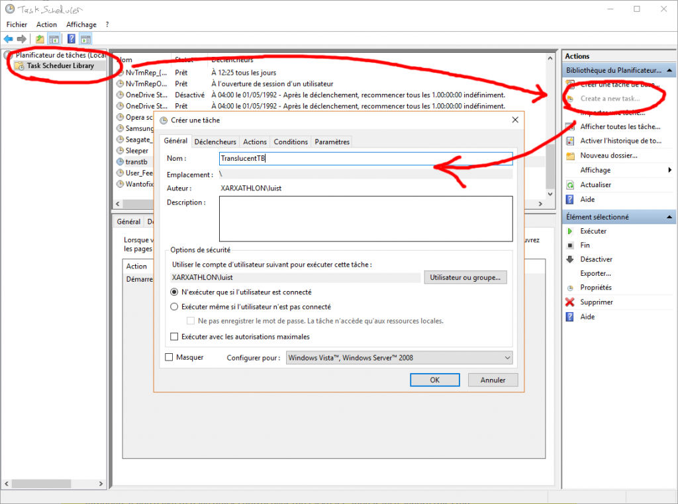The image size is (678, 504).
Task: Click the Nouveau dossier folder icon
Action: pyautogui.click(x=570, y=155)
